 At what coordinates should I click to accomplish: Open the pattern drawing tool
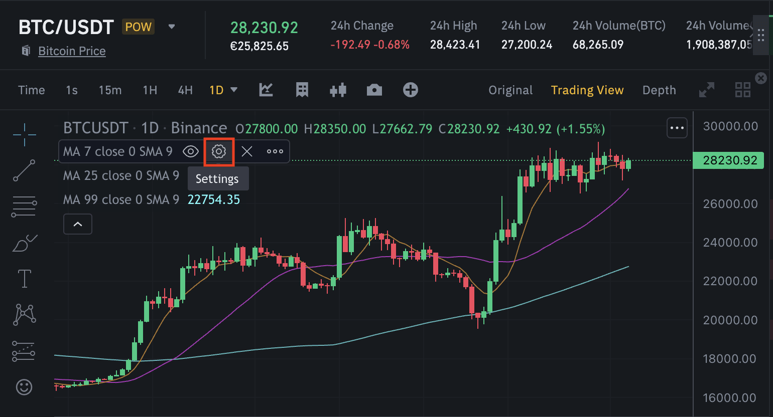24,315
